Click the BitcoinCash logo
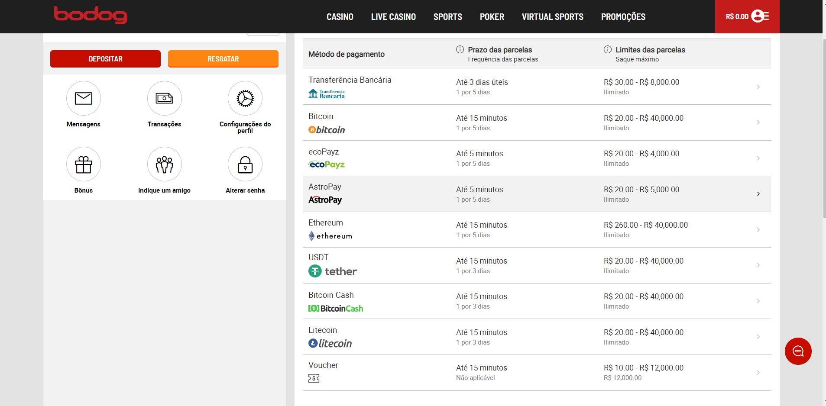This screenshot has height=406, width=826. coord(336,309)
